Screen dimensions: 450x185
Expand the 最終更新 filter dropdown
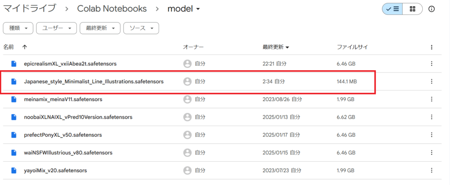100,28
